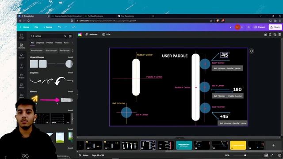The width and height of the screenshot is (283, 159).
Task: Open the search filters icon
Action: point(70,36)
